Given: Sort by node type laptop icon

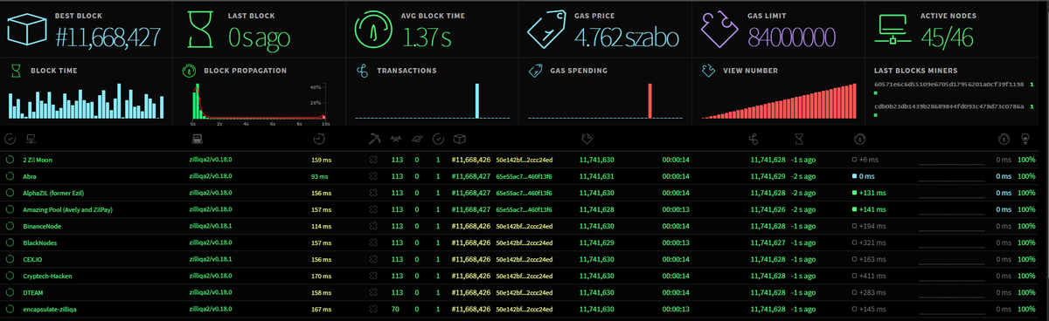Looking at the screenshot, I should [198, 138].
